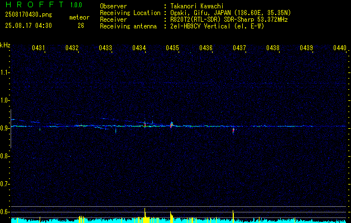This screenshot has height=223, width=351.
Task: Click the 0437 time axis marker
Action: tap(239, 47)
